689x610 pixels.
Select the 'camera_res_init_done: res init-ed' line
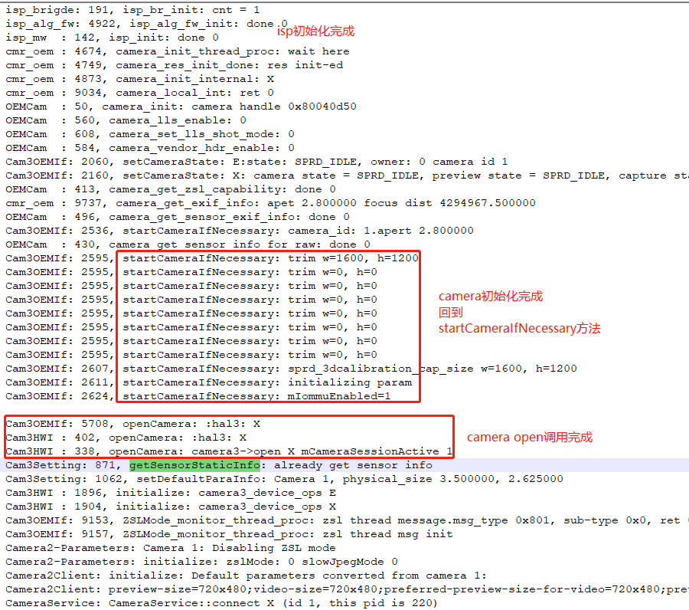[175, 65]
